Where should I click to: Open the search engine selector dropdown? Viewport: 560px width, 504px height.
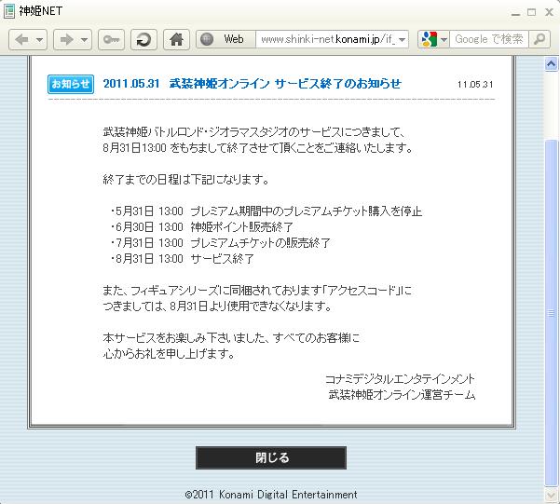444,39
